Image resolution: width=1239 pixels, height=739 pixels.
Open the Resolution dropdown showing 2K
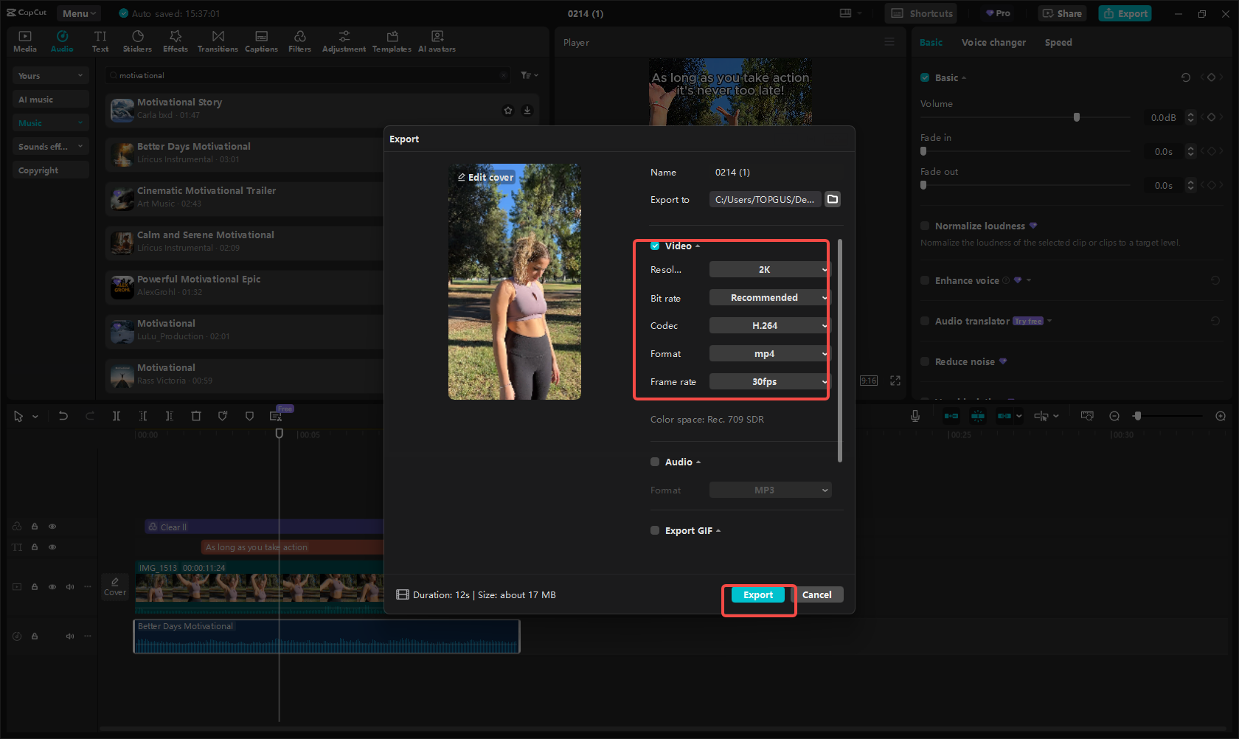coord(768,270)
